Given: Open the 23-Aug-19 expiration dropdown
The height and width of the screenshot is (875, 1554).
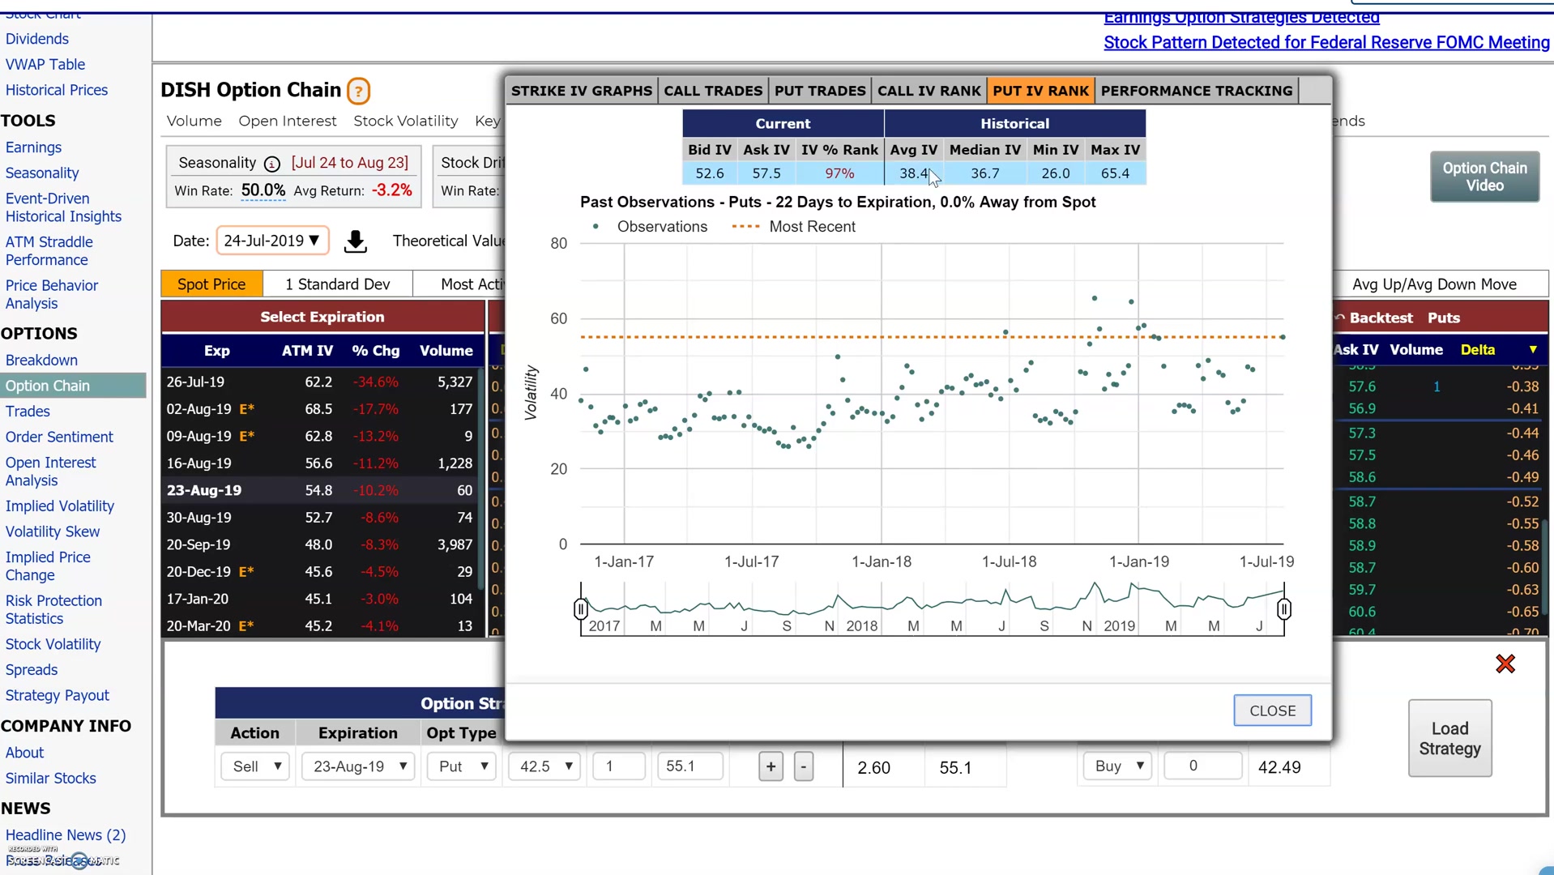Looking at the screenshot, I should pos(358,766).
